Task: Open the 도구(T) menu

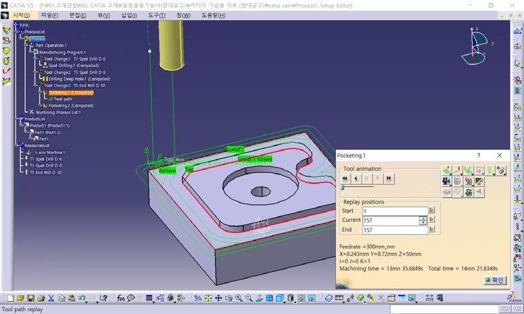Action: (157, 15)
